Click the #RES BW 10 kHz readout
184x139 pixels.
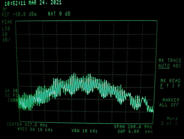[x=35, y=129]
